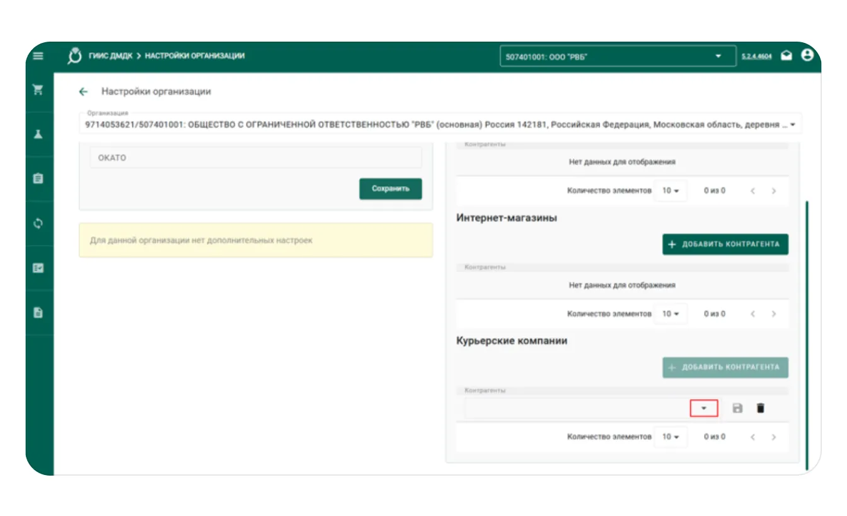Viewport: 847px width, 516px height.
Task: Save the courier contractor row via floppy icon
Action: [737, 408]
